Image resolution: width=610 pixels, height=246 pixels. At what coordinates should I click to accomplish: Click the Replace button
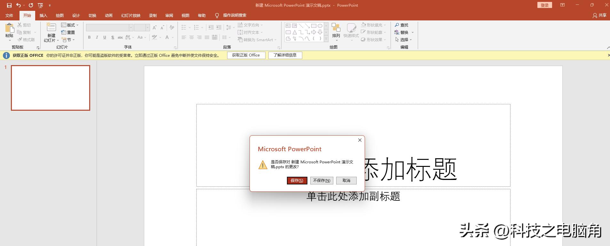click(401, 32)
